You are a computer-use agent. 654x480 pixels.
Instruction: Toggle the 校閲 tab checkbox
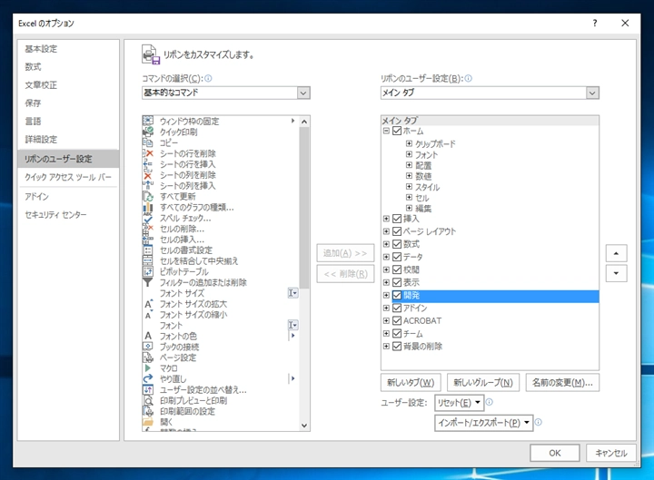[x=397, y=269]
